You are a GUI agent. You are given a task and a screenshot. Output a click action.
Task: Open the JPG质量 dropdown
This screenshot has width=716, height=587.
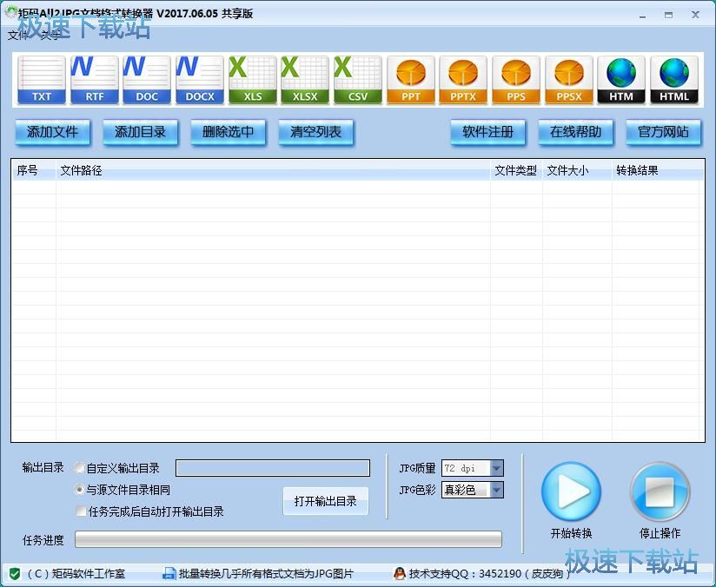494,467
